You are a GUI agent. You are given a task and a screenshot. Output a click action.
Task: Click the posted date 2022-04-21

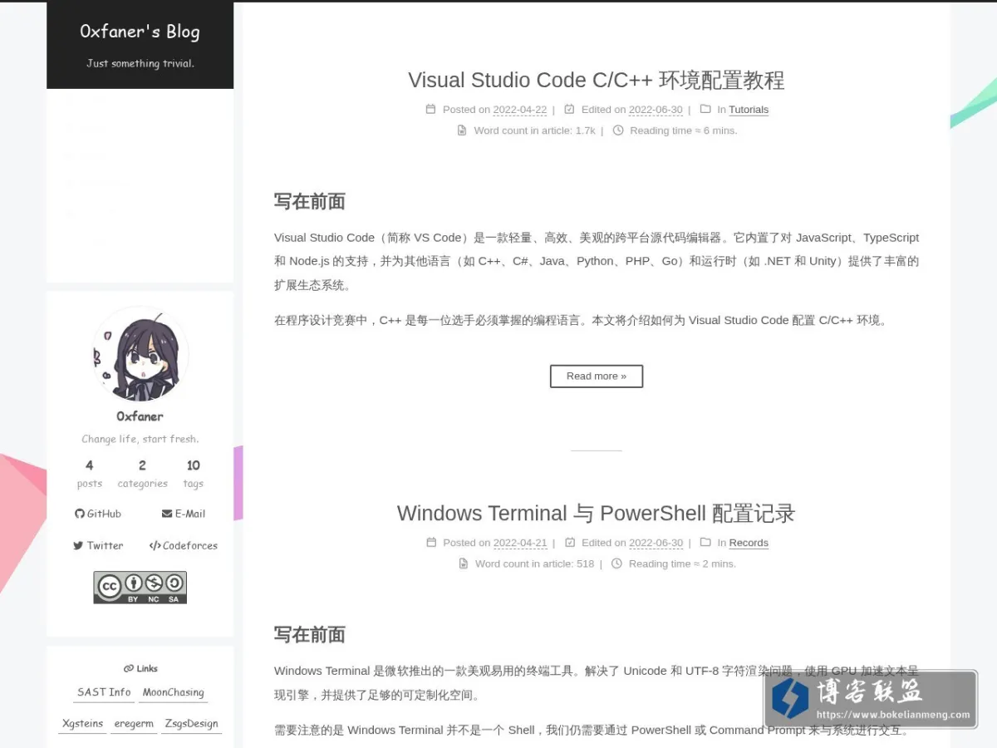click(x=520, y=542)
